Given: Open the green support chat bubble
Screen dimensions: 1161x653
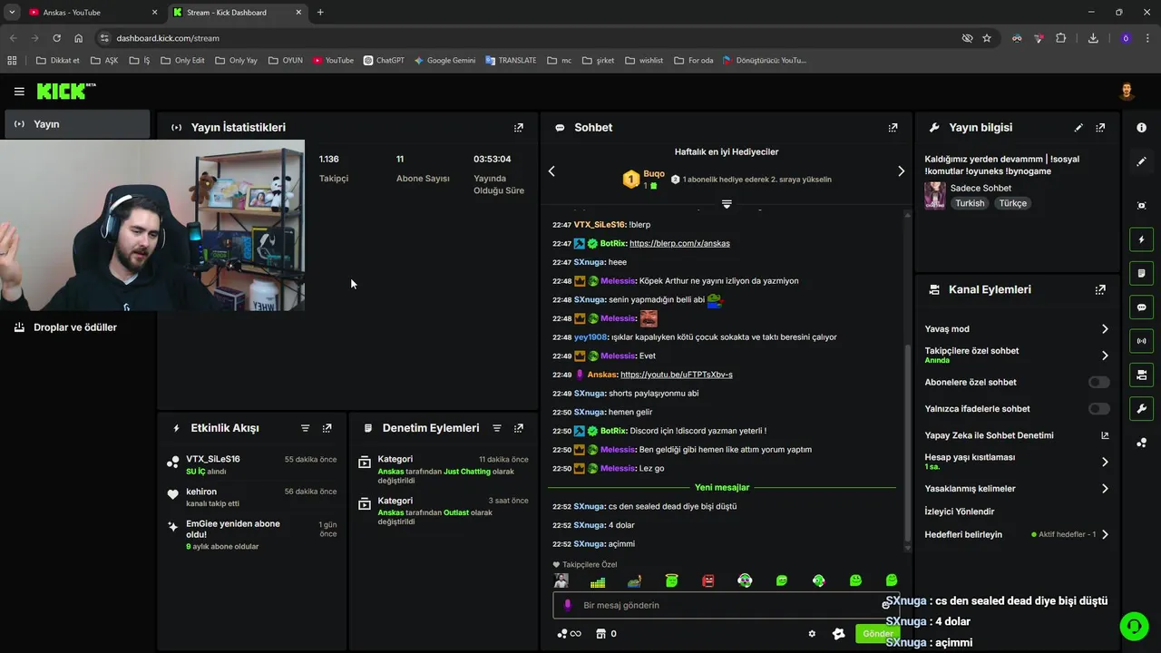Looking at the screenshot, I should pos(1134,626).
